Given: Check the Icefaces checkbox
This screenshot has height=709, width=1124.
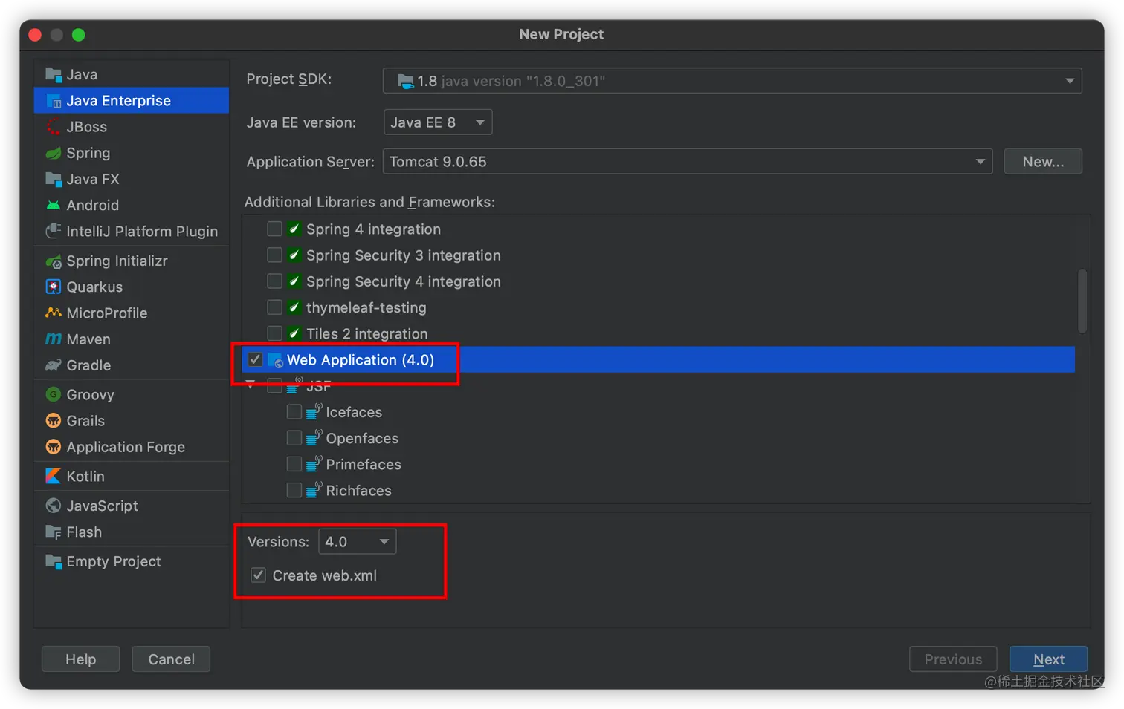Looking at the screenshot, I should (x=294, y=411).
